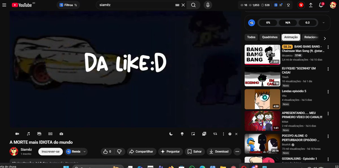
Task: Open the vidIQ trophy icon
Action: pyautogui.click(x=288, y=5)
